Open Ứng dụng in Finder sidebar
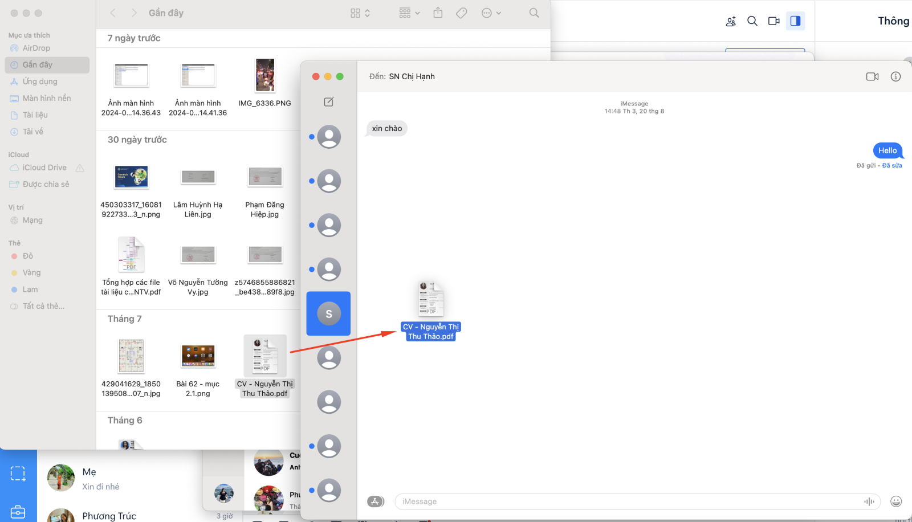The height and width of the screenshot is (522, 912). point(47,81)
